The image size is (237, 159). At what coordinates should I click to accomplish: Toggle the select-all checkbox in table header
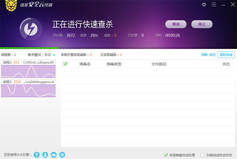click(66, 64)
